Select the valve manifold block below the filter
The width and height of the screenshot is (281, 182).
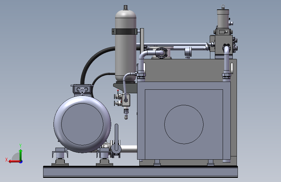pyautogui.click(x=224, y=45)
